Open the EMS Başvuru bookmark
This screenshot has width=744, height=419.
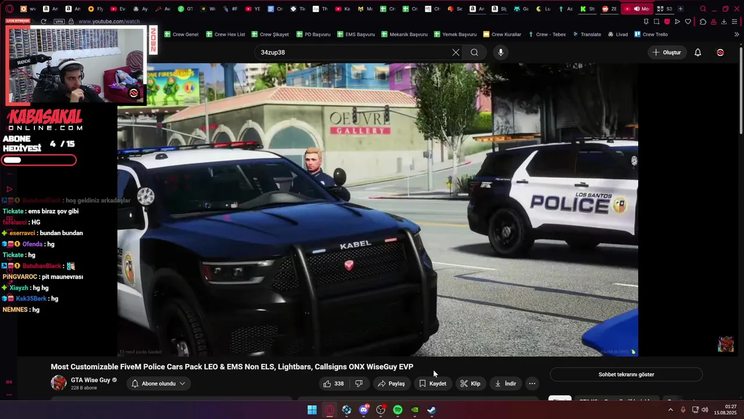click(356, 34)
